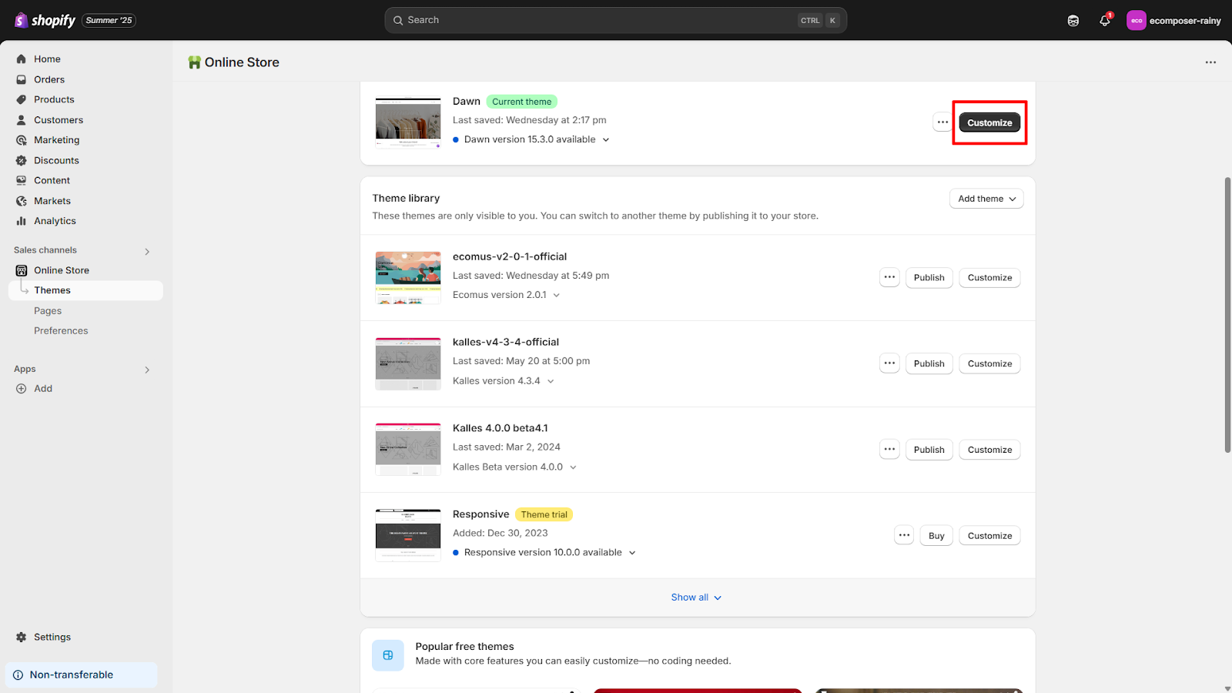
Task: Open the Add theme dropdown
Action: point(986,199)
